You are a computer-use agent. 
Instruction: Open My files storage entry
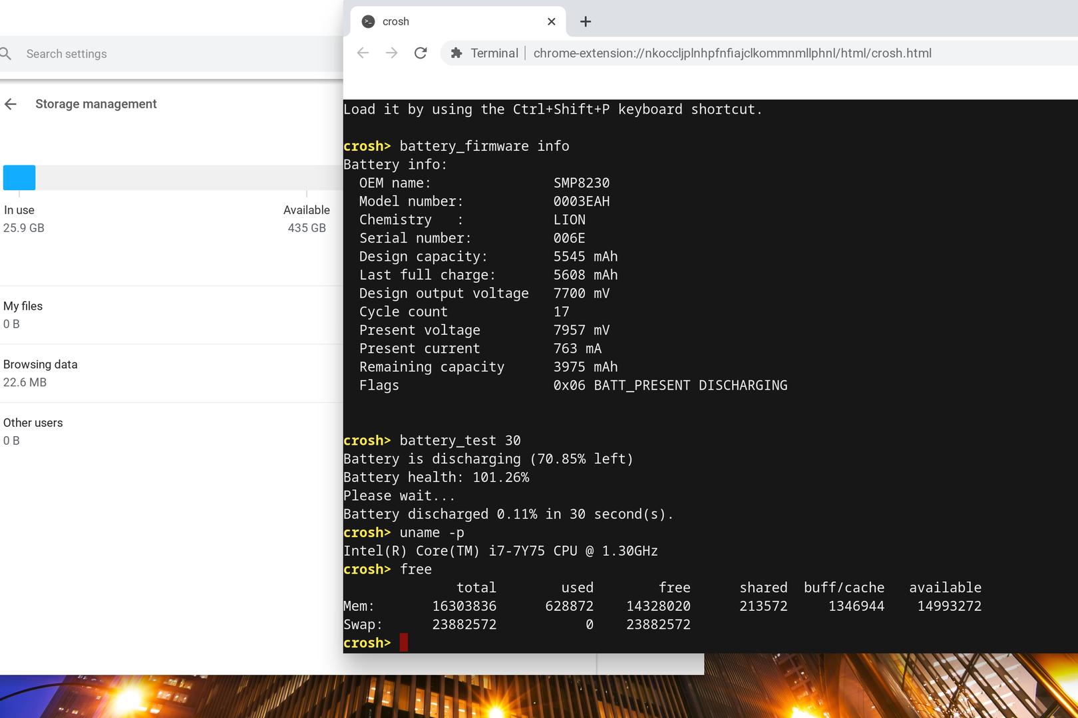pos(172,315)
